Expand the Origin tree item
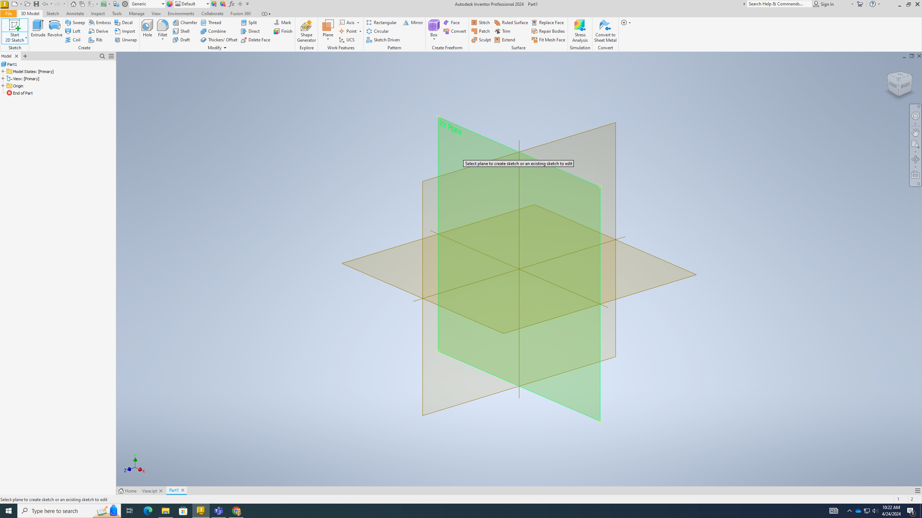This screenshot has height=518, width=922. (x=3, y=85)
